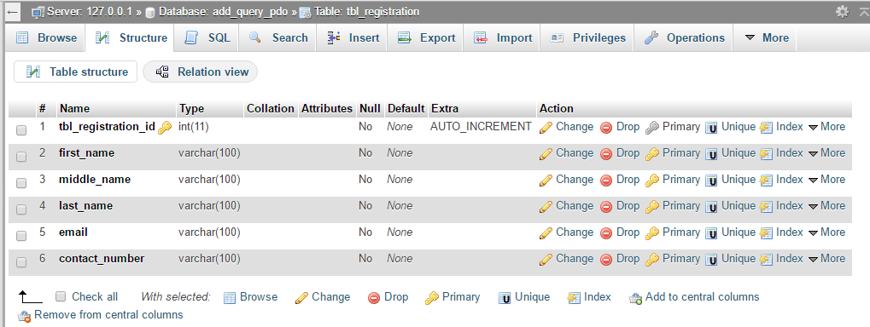Click Remove from central columns icon

click(24, 316)
